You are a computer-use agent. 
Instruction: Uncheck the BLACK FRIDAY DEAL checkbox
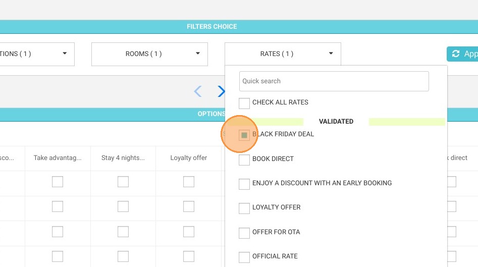pos(244,135)
